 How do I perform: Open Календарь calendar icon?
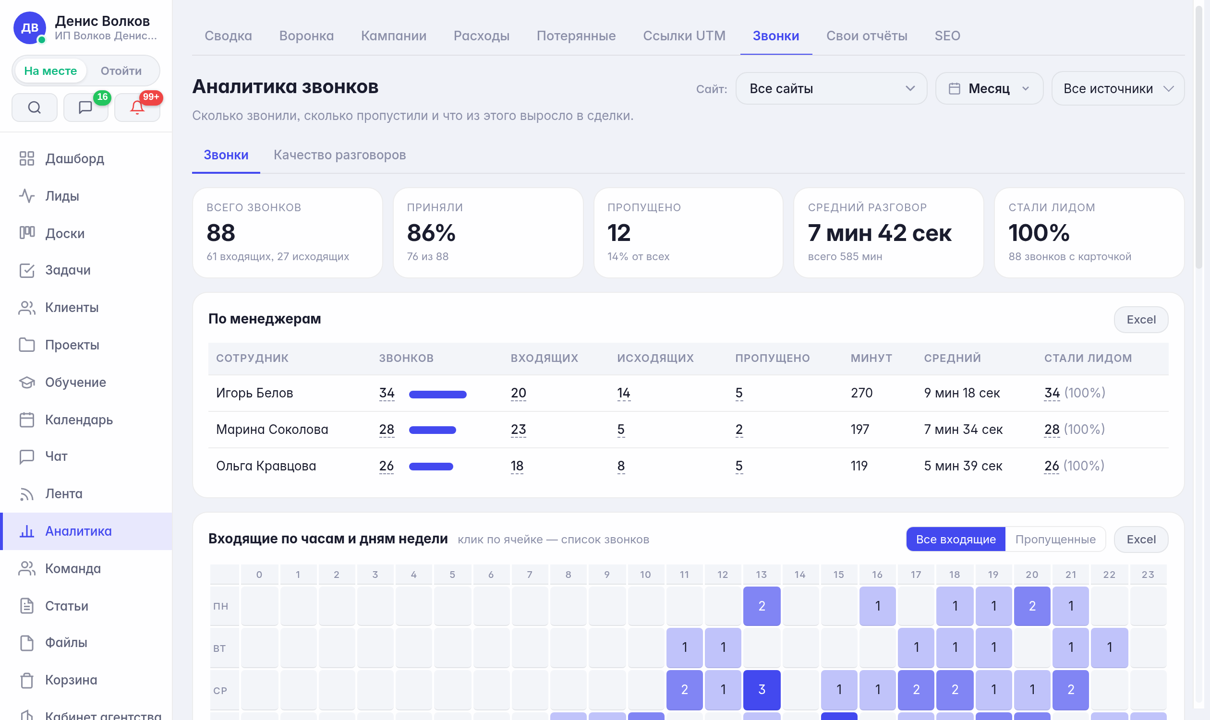27,420
